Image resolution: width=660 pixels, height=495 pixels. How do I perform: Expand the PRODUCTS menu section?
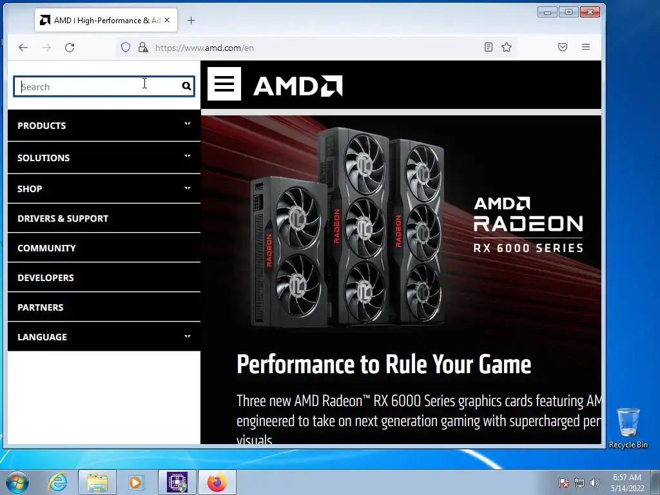tap(104, 126)
